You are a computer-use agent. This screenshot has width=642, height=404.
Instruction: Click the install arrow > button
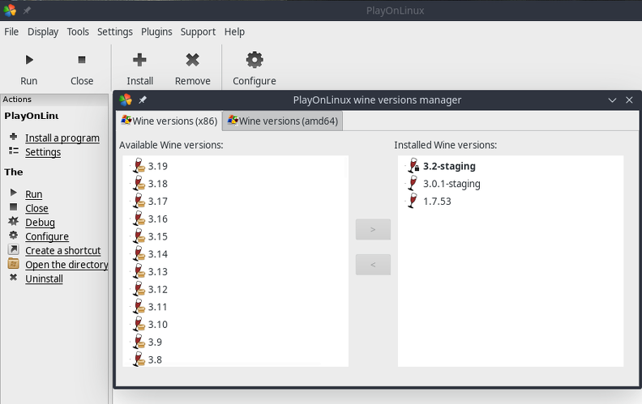click(x=373, y=229)
